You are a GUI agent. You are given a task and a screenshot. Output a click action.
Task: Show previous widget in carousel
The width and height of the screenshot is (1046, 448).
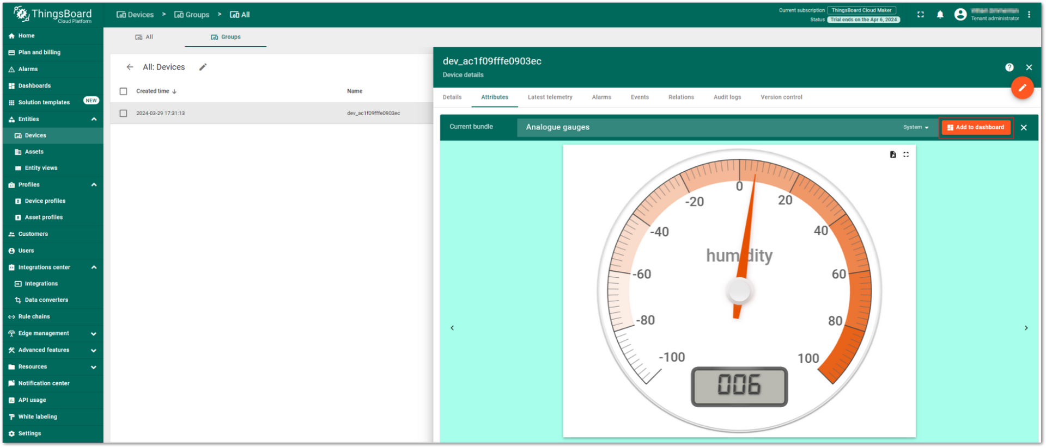[452, 328]
